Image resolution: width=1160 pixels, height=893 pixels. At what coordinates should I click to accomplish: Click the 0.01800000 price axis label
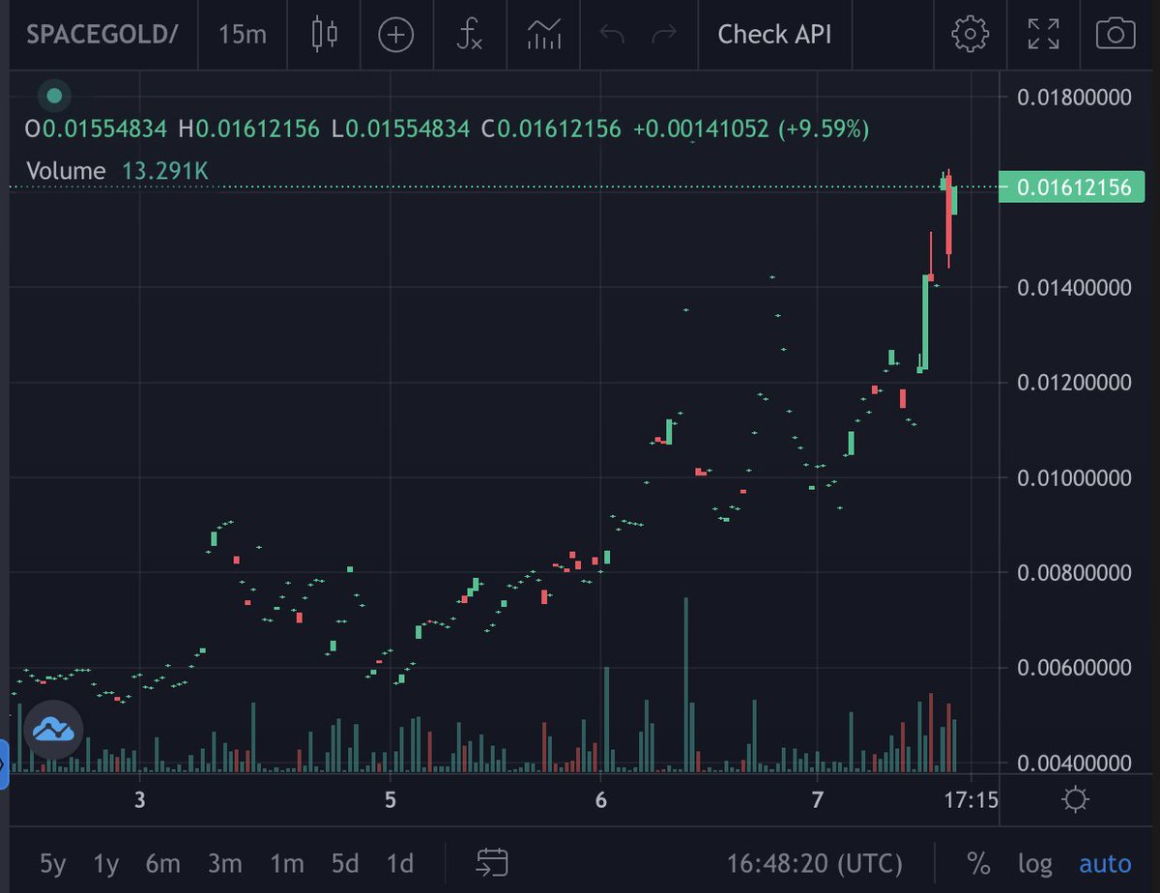pos(1073,97)
